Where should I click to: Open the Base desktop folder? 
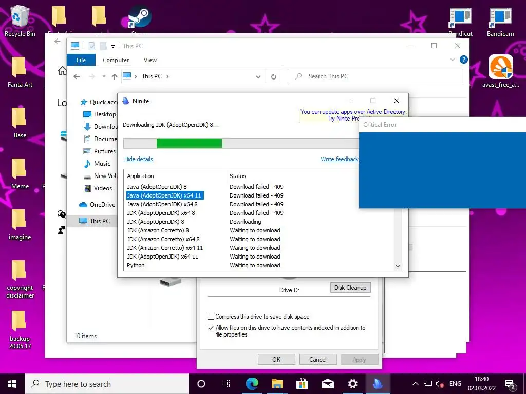point(20,123)
